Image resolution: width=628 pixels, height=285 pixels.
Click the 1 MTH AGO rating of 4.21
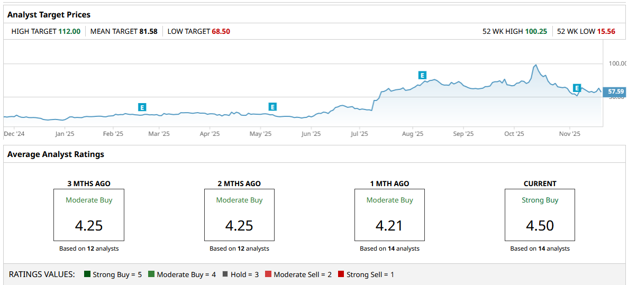tap(389, 226)
